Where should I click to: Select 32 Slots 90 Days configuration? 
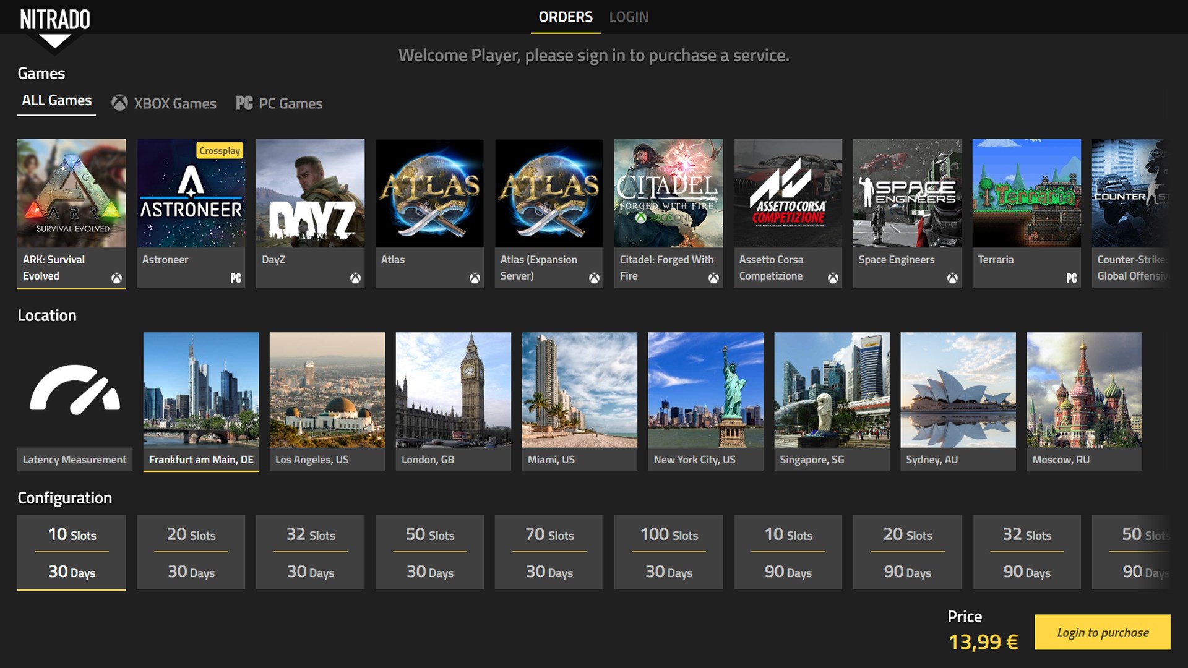click(x=1027, y=552)
